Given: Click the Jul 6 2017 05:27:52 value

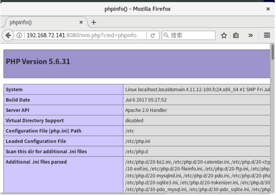Looking at the screenshot, I should coord(146,100).
